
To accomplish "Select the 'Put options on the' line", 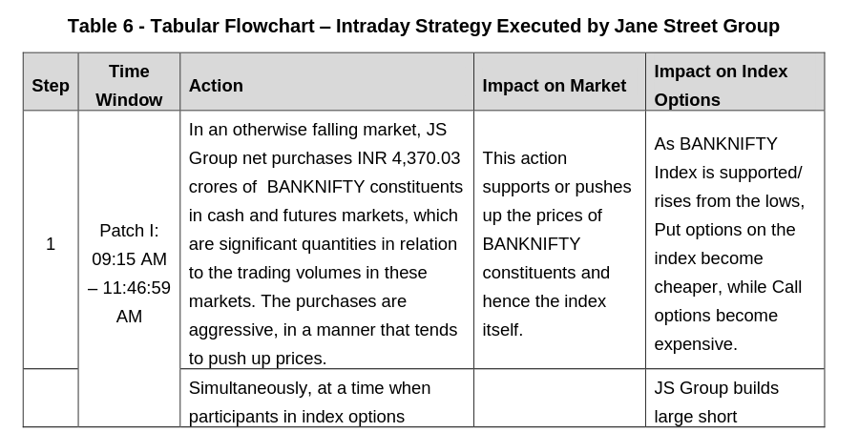I will point(724,230).
